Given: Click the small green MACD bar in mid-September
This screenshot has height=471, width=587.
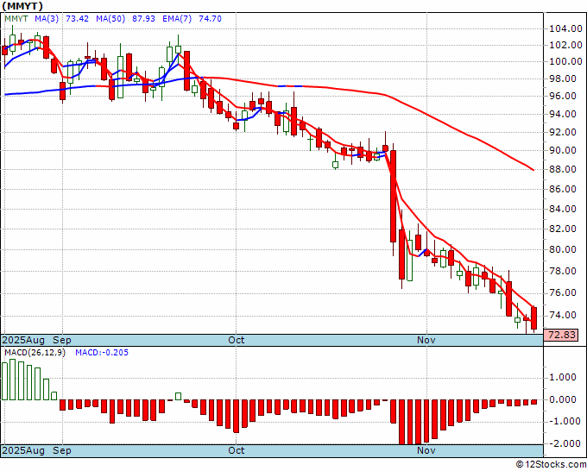Looking at the screenshot, I should point(178,396).
